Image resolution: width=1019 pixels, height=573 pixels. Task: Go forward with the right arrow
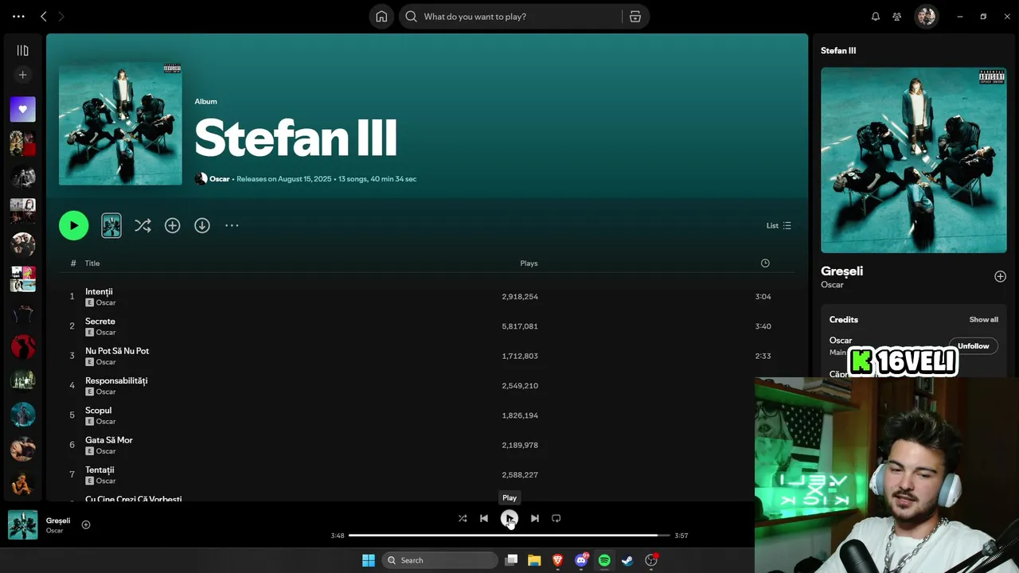(x=61, y=17)
